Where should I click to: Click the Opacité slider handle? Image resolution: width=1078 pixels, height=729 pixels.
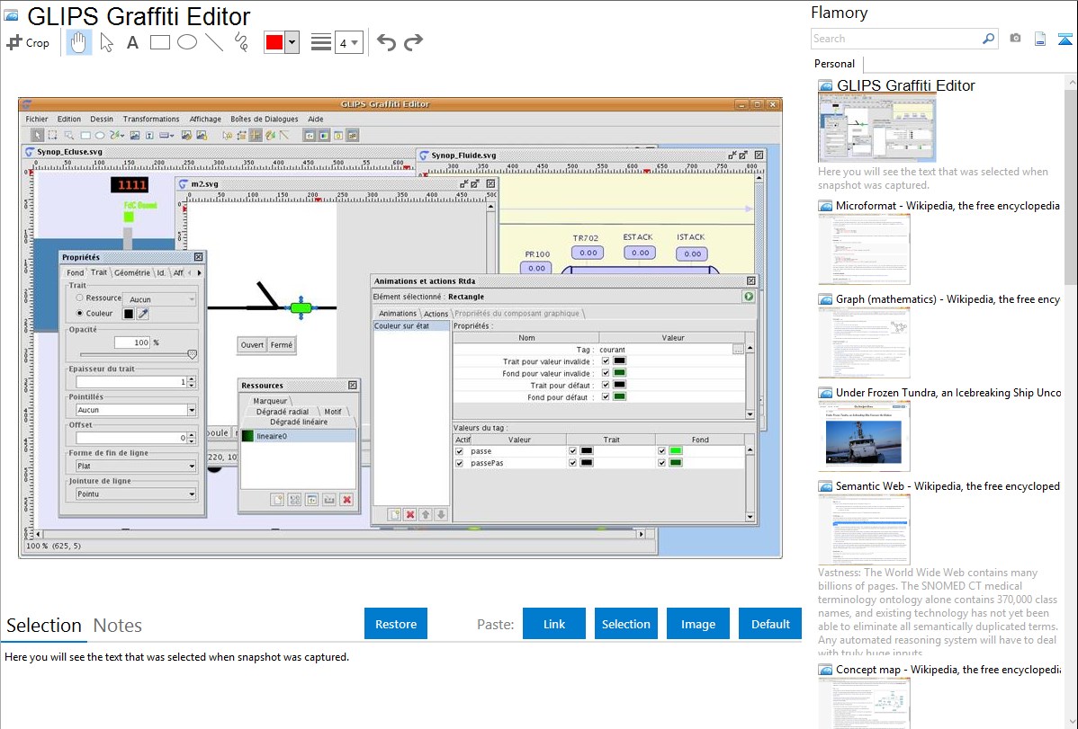click(x=192, y=354)
